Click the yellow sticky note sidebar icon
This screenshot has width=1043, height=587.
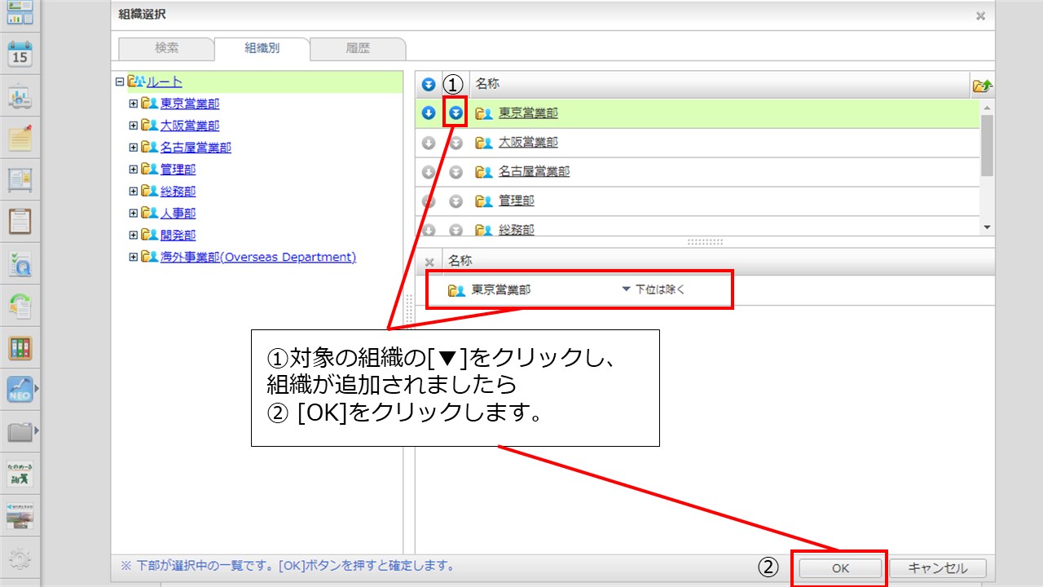click(20, 139)
